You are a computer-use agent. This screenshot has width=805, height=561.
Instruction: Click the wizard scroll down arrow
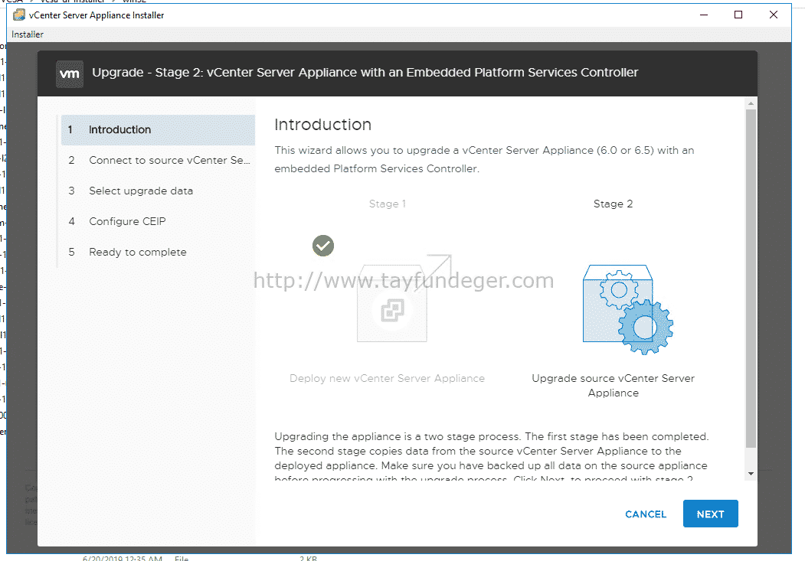pyautogui.click(x=751, y=473)
